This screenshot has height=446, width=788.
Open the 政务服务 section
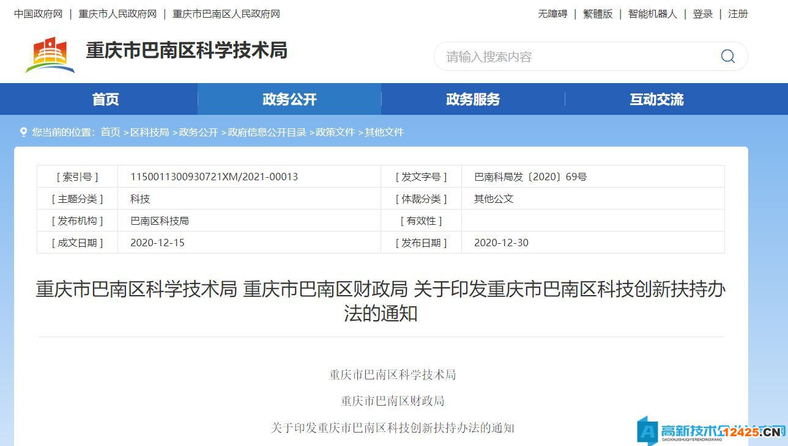pyautogui.click(x=472, y=99)
